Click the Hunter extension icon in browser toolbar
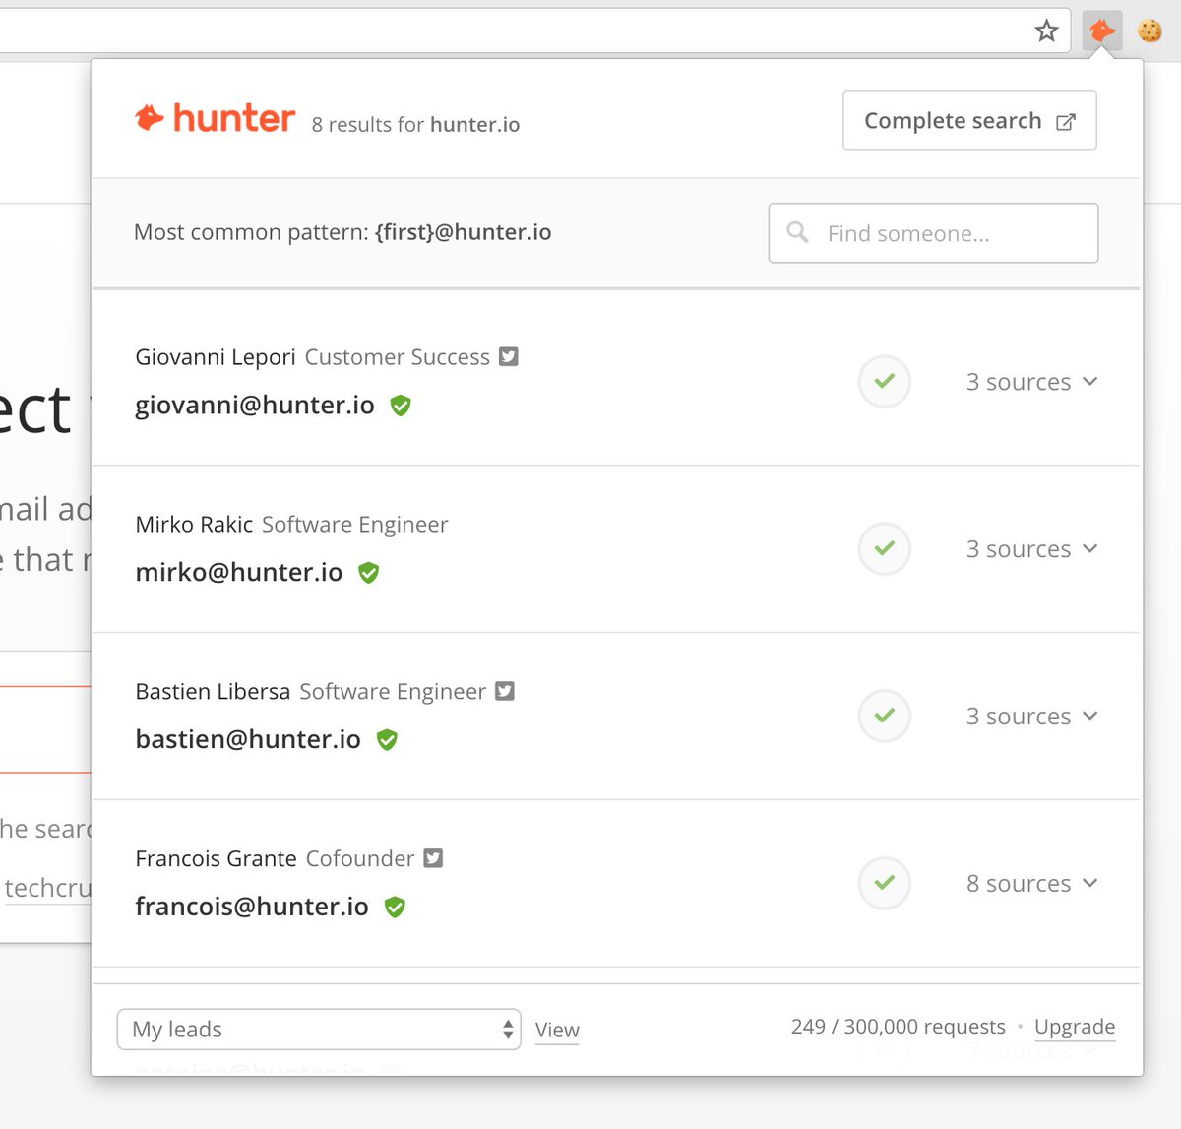The width and height of the screenshot is (1181, 1129). click(x=1102, y=31)
